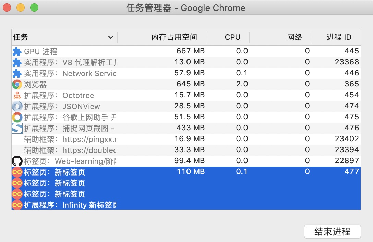The image size is (373, 242).
Task: Click process ID 365
Action: [352, 84]
